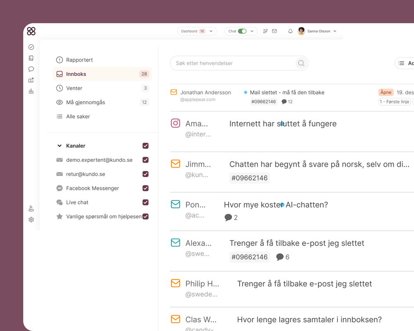Open the book knowledge base sidebar icon
Screen dimensions: 414x331
31,58
